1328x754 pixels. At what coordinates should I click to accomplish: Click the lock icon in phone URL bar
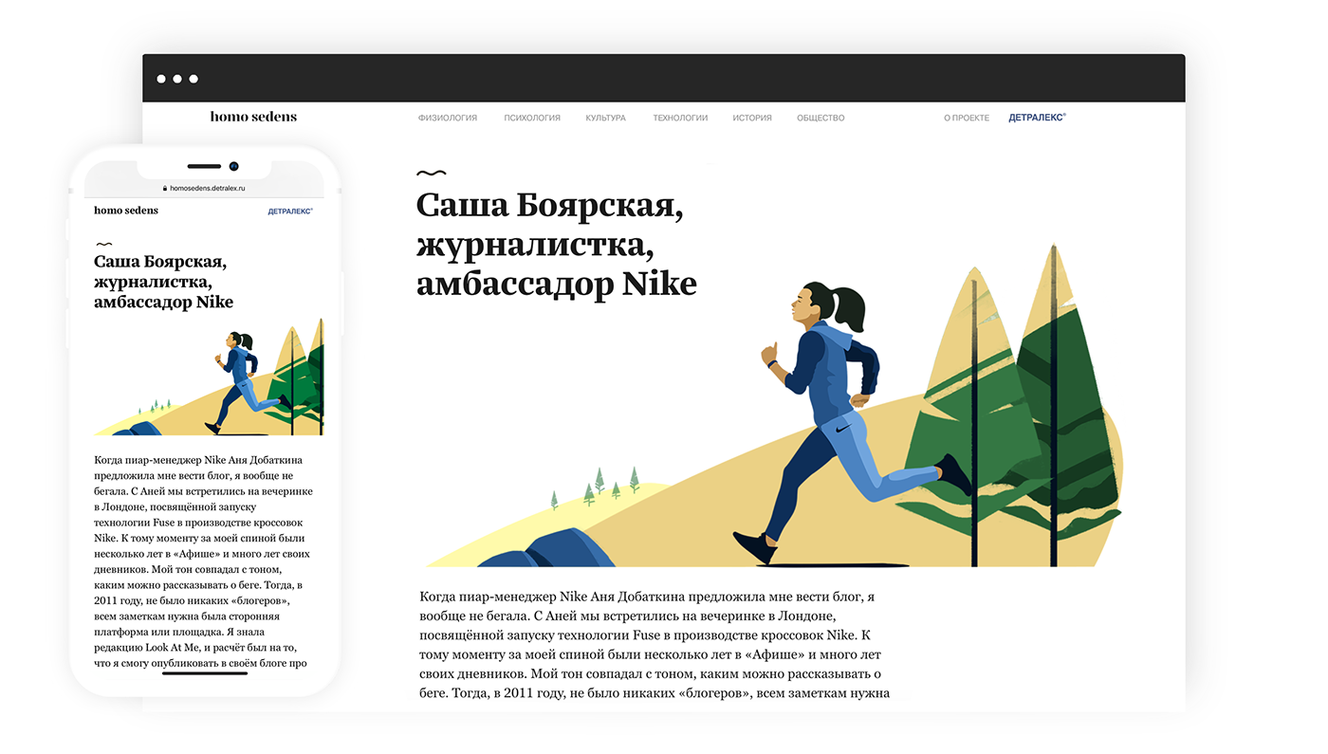[165, 188]
